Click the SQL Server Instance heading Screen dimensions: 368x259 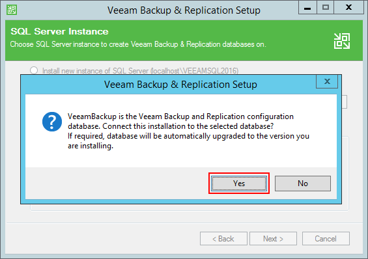coord(60,31)
